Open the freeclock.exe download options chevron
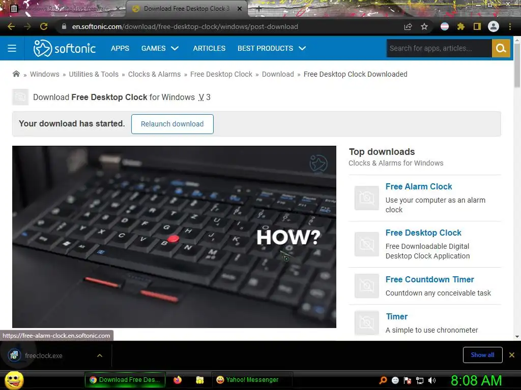This screenshot has width=521, height=390. click(x=100, y=355)
